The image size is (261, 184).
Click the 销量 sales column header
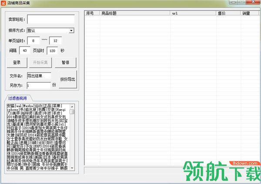pos(250,13)
